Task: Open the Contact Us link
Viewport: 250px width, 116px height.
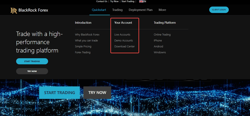Action: click(x=102, y=2)
